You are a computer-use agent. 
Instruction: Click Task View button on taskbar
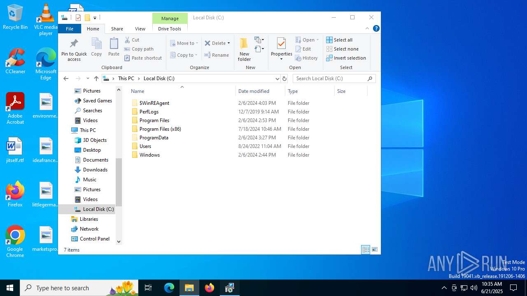148,288
